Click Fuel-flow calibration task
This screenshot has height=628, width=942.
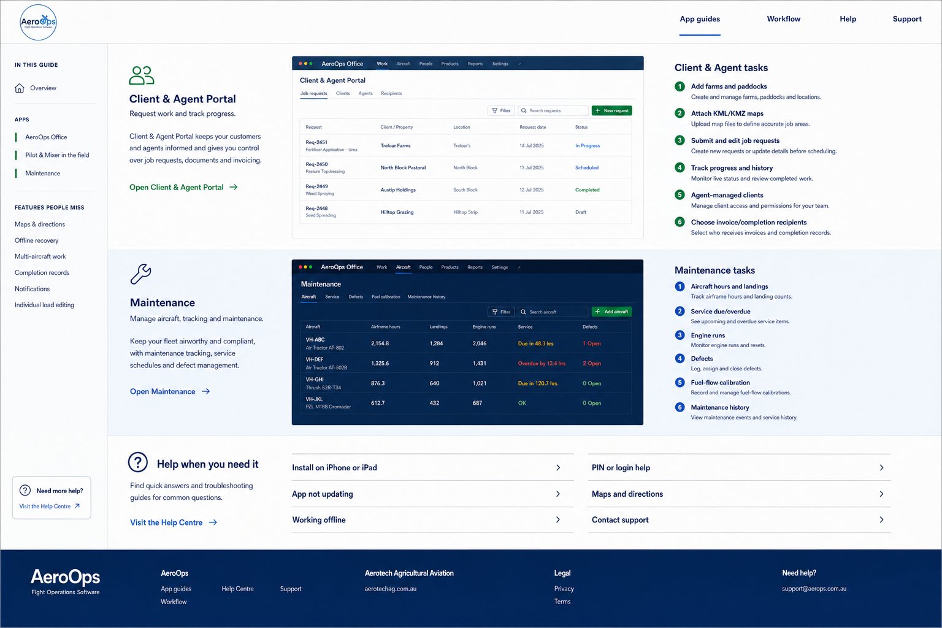(x=720, y=383)
